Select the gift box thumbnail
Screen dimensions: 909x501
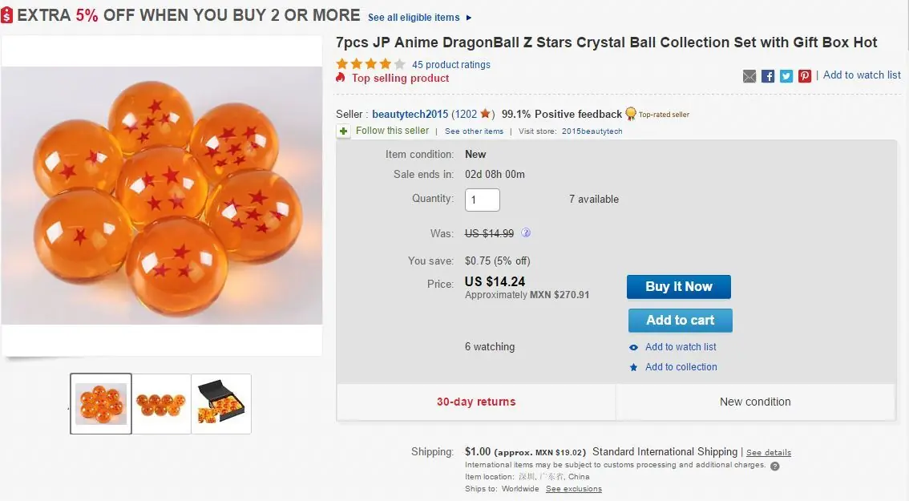(x=221, y=403)
